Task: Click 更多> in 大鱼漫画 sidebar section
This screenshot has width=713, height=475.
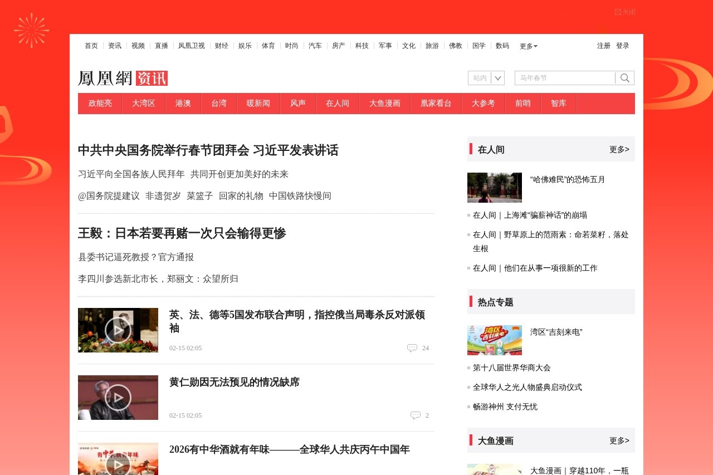Action: (x=619, y=440)
